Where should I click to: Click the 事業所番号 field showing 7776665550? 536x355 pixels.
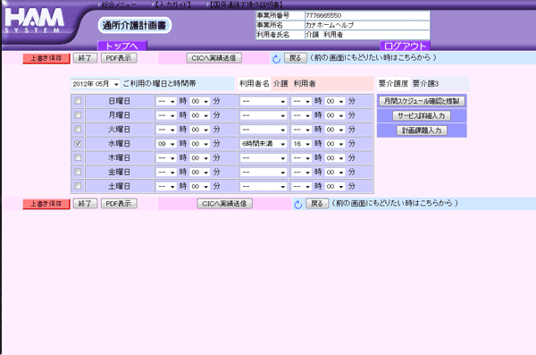pyautogui.click(x=367, y=15)
